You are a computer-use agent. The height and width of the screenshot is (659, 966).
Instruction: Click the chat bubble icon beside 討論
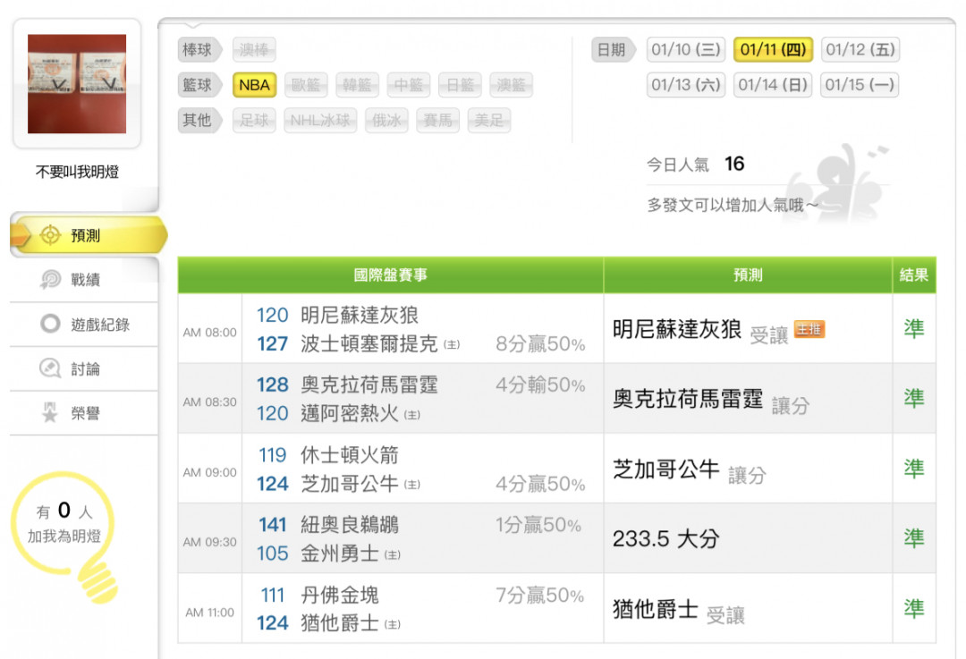[50, 368]
